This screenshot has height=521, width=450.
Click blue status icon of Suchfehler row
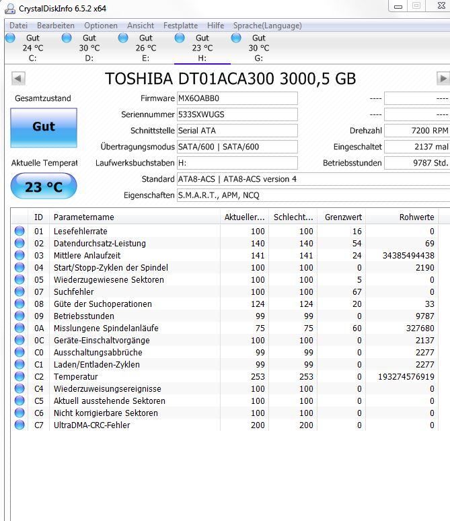[x=20, y=291]
